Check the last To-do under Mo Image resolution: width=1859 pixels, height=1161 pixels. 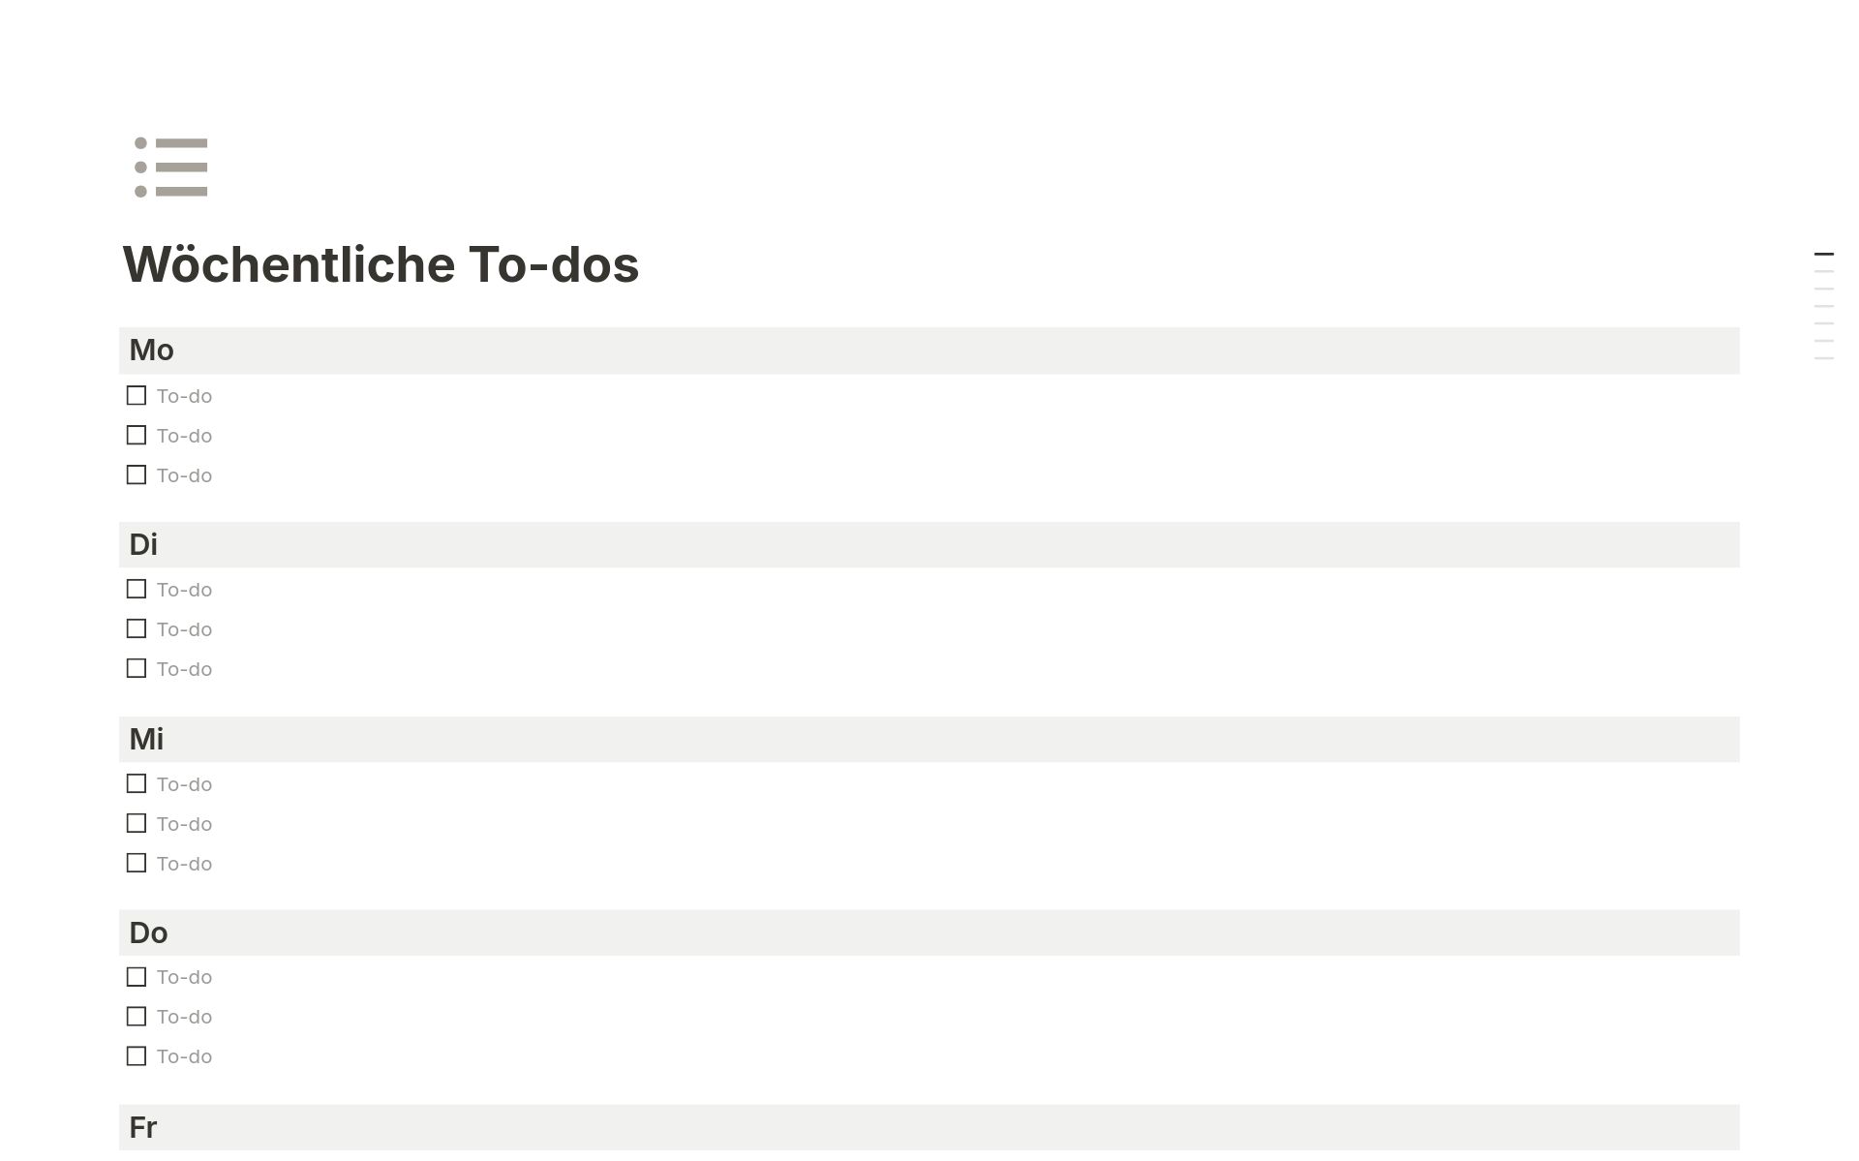(x=136, y=474)
